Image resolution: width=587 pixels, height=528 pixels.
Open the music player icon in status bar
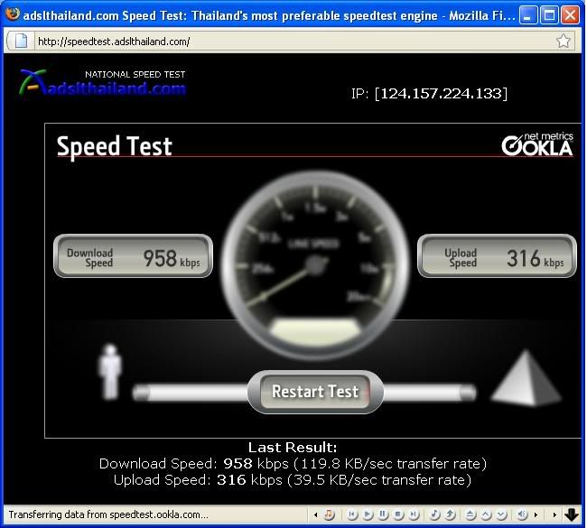pyautogui.click(x=329, y=514)
